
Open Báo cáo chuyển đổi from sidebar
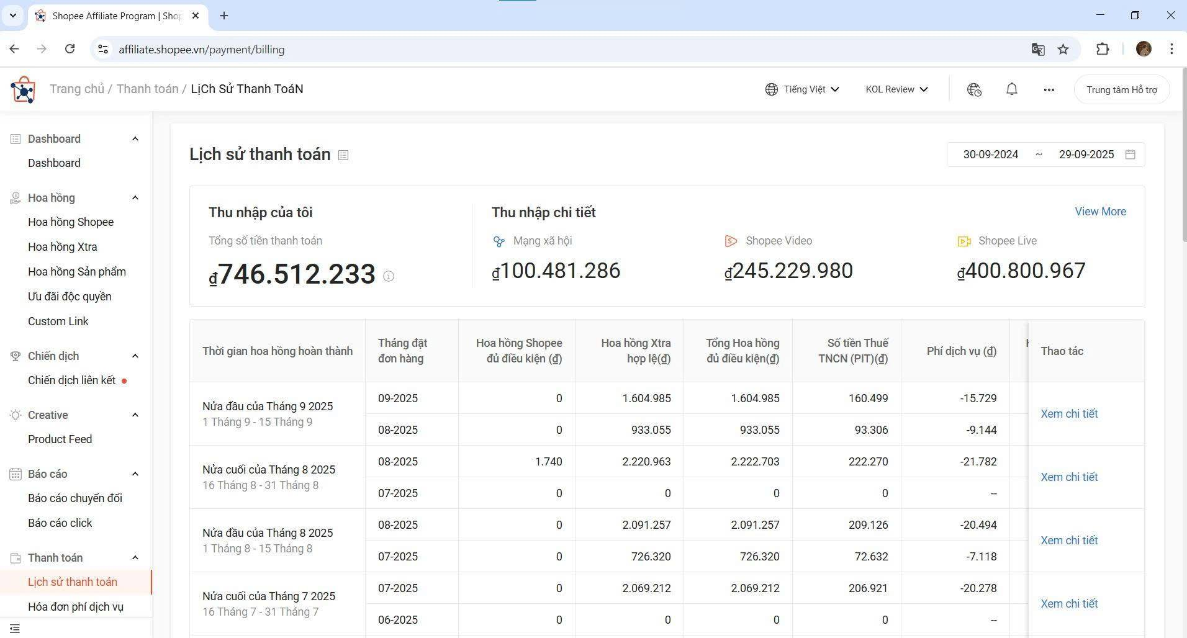tap(74, 498)
